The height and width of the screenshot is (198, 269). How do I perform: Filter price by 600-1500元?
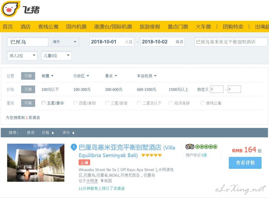(147, 89)
